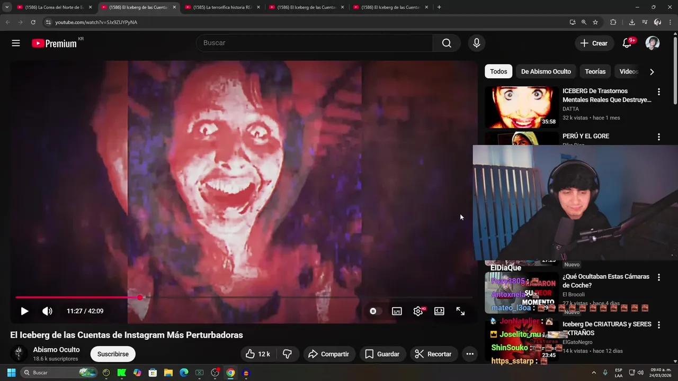
Task: Switch to La terrorífica historia tab
Action: pyautogui.click(x=223, y=7)
